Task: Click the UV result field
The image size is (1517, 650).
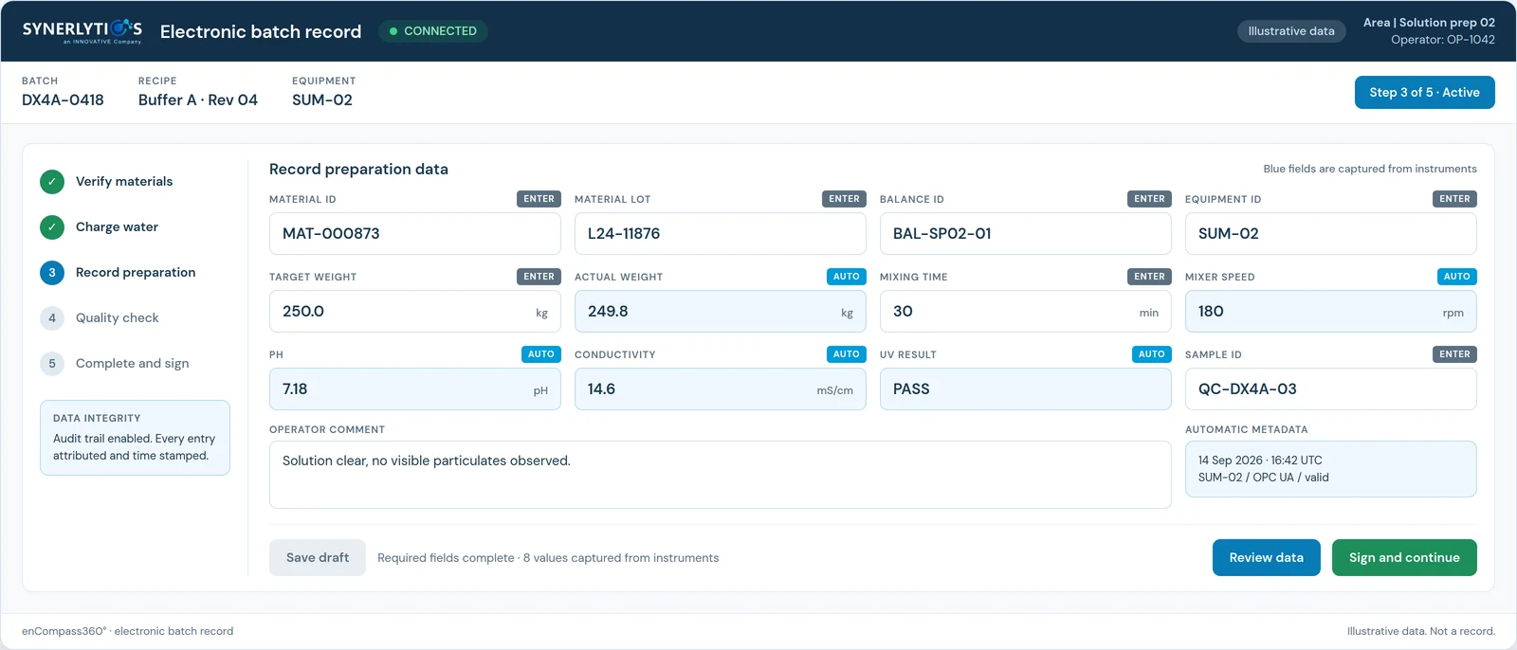Action: [x=1026, y=388]
